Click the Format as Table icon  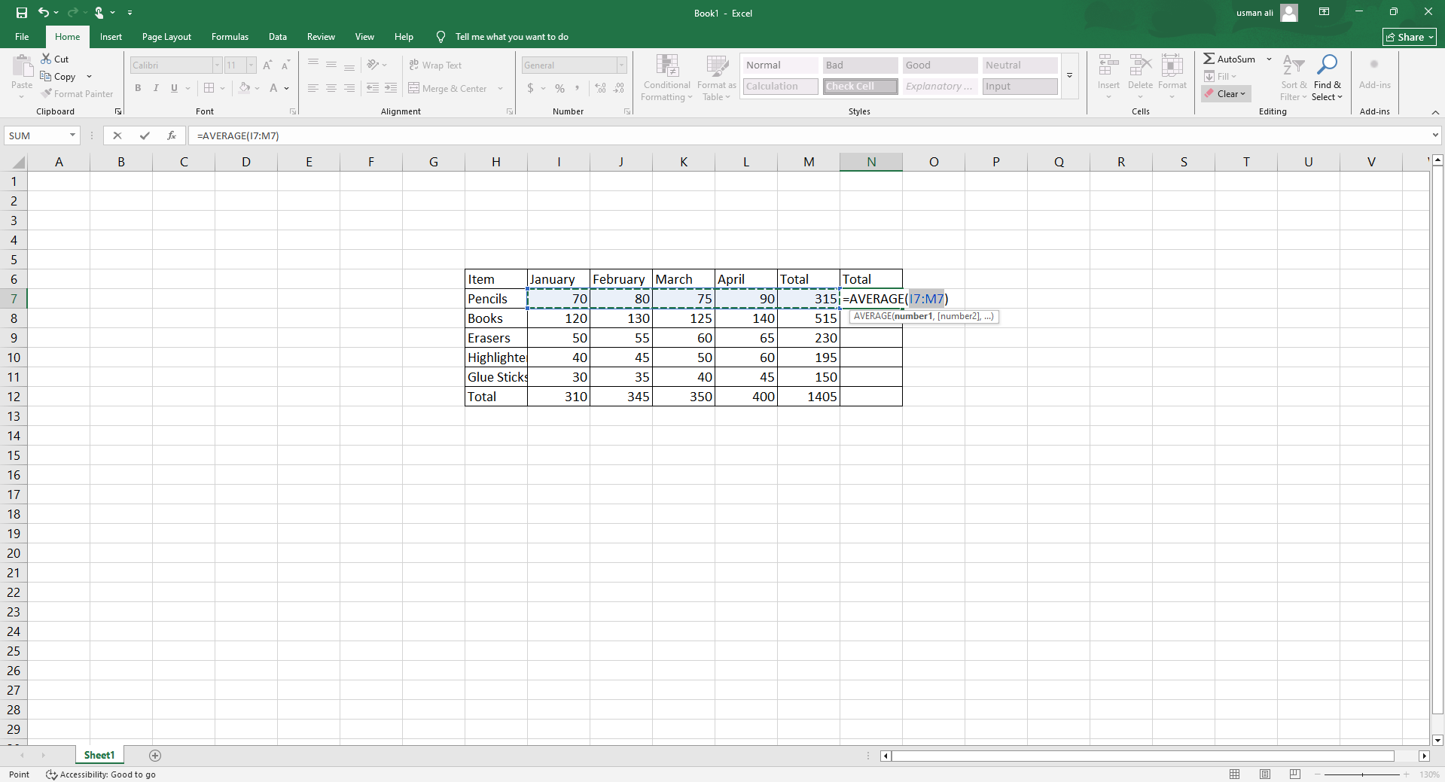(717, 66)
